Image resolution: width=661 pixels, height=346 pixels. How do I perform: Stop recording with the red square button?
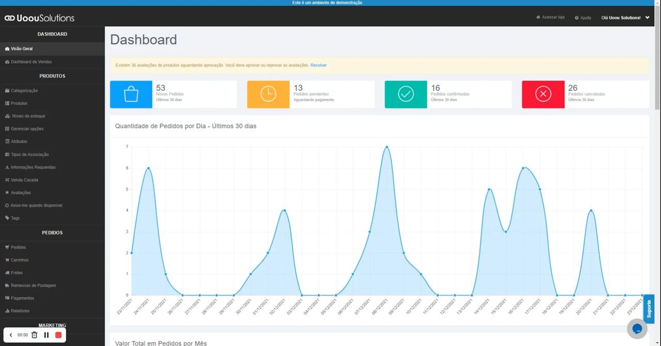(x=58, y=335)
